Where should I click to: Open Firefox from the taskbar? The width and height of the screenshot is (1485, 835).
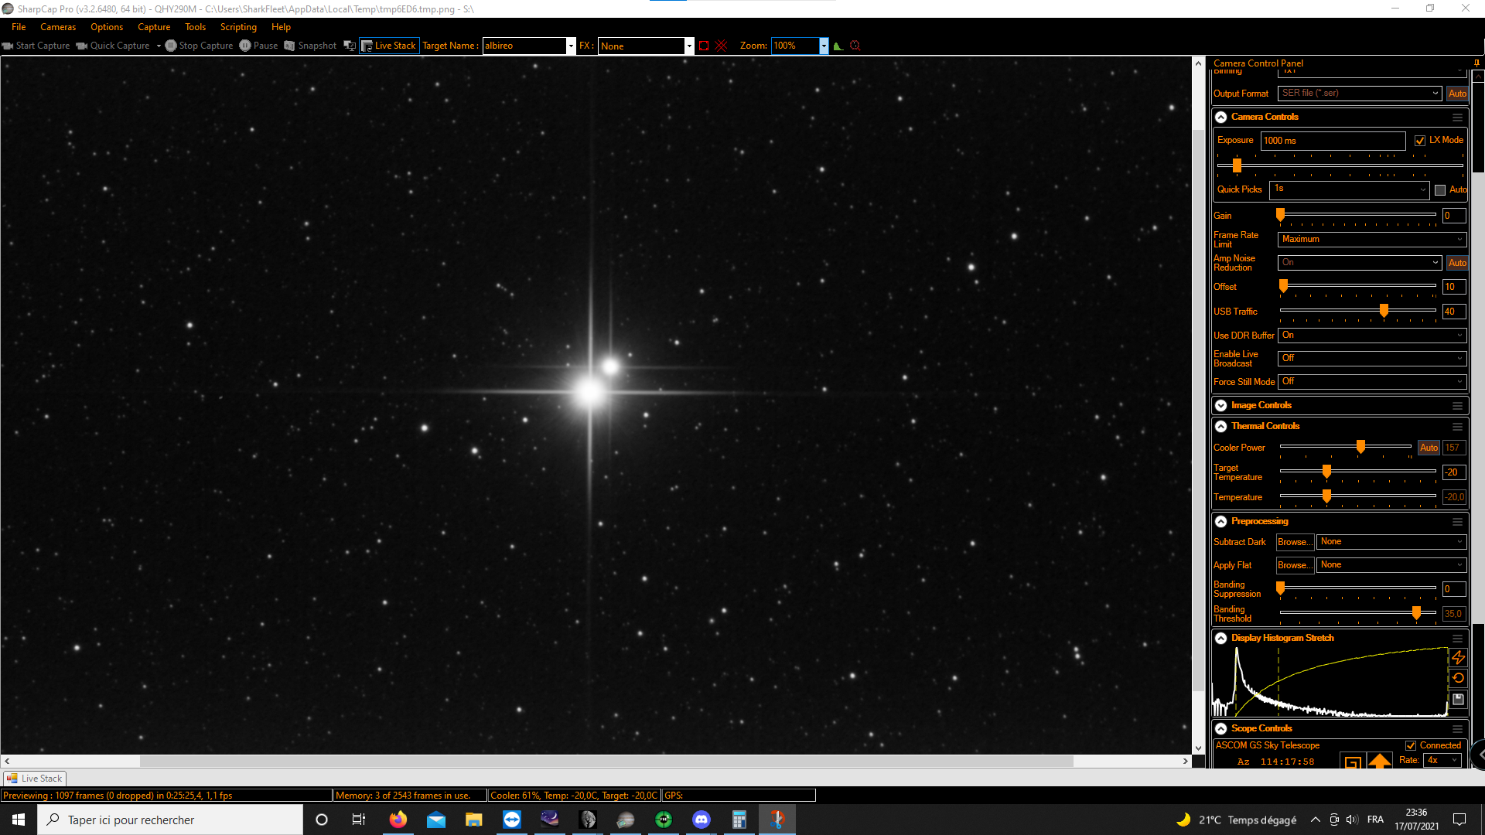(x=398, y=820)
